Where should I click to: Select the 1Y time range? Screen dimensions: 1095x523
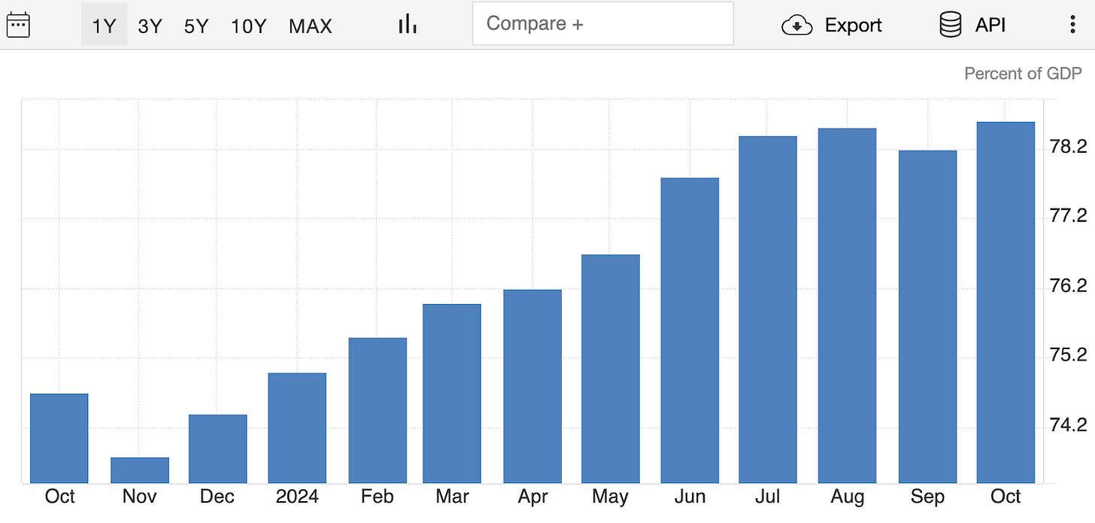pyautogui.click(x=104, y=26)
